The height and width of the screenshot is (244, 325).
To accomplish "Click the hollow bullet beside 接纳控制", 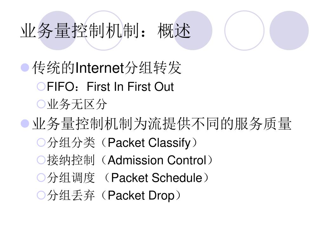I will point(41,160).
